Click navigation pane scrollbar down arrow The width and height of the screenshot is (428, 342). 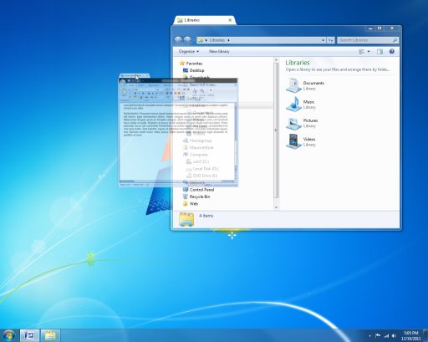tap(276, 207)
